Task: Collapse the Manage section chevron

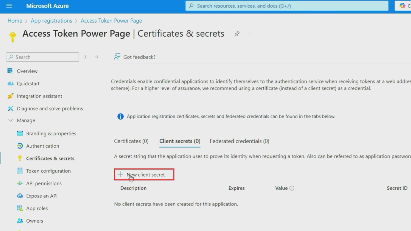Action: 11,120
